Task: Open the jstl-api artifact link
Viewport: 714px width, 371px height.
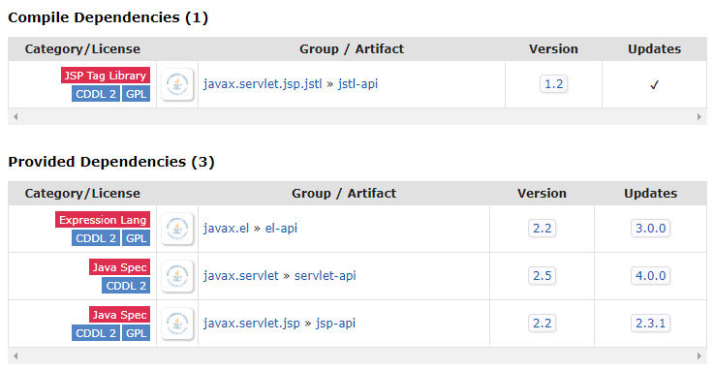Action: pyautogui.click(x=357, y=84)
